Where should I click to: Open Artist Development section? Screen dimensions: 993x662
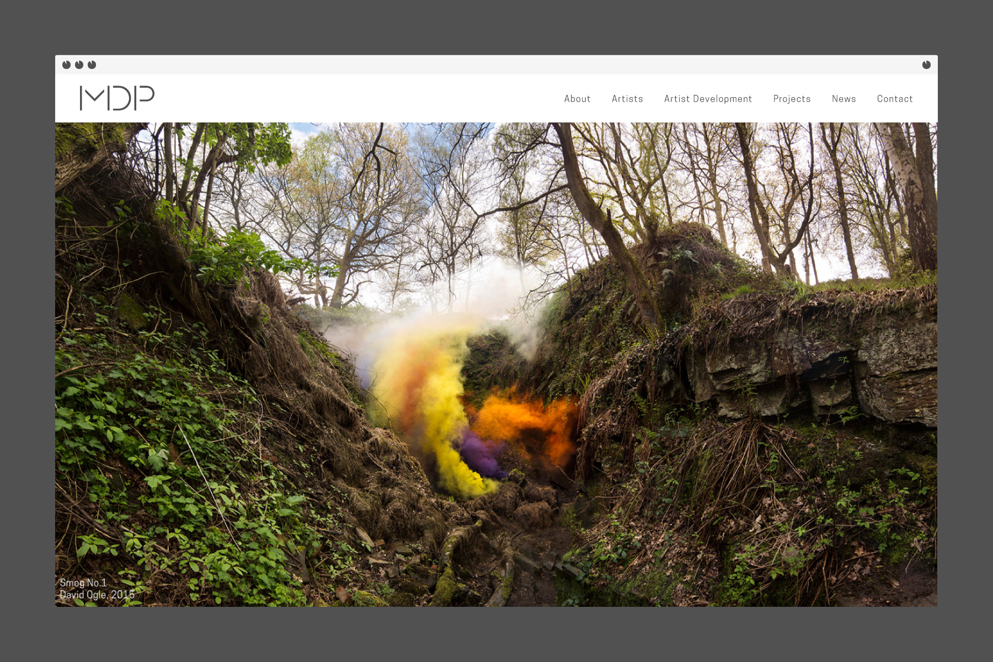[708, 99]
